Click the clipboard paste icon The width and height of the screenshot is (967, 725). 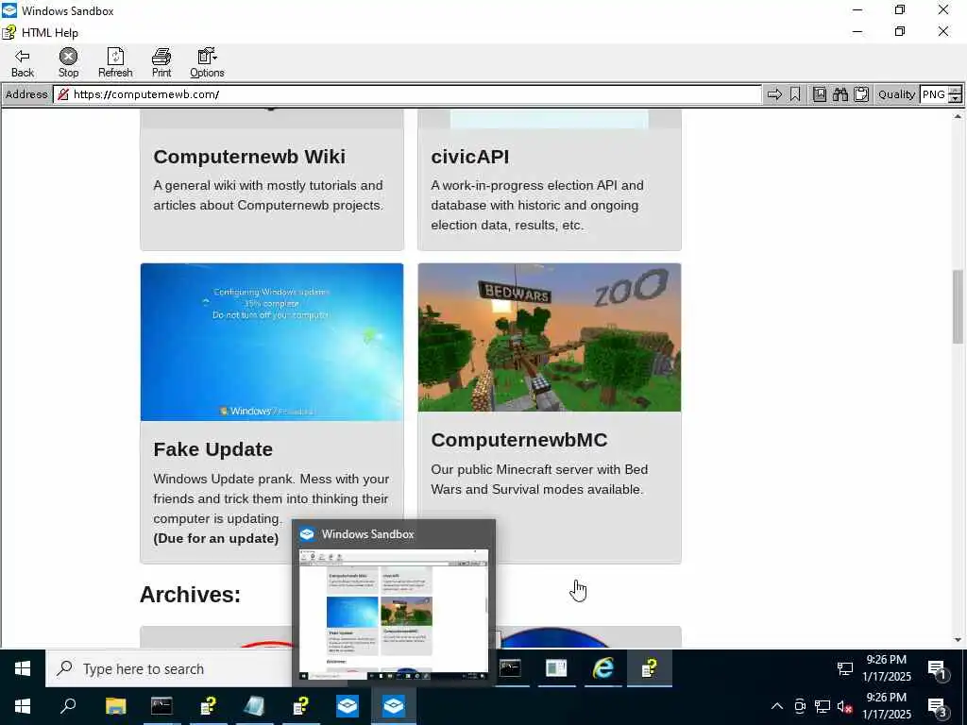(x=861, y=94)
